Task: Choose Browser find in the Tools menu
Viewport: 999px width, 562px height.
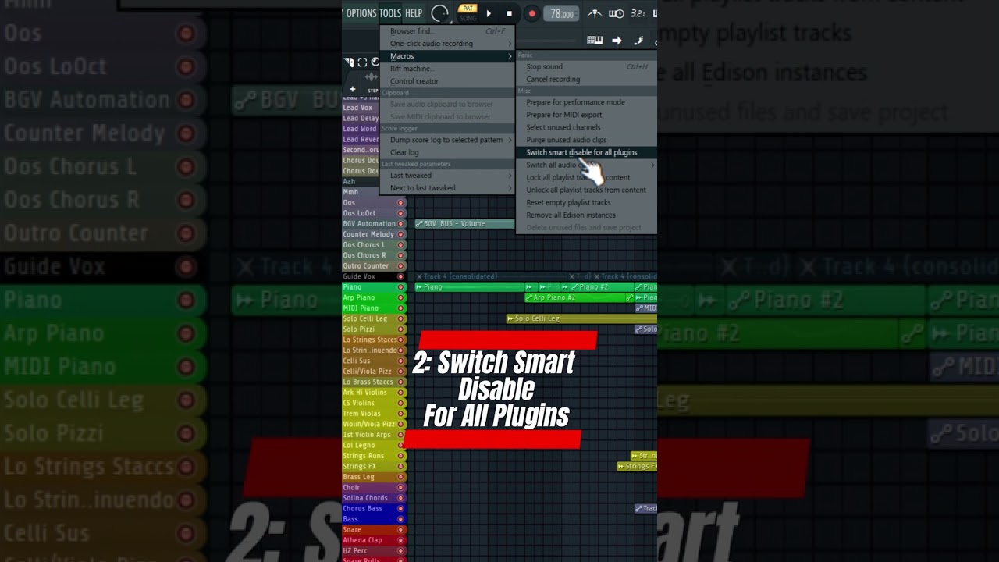Action: (447, 31)
